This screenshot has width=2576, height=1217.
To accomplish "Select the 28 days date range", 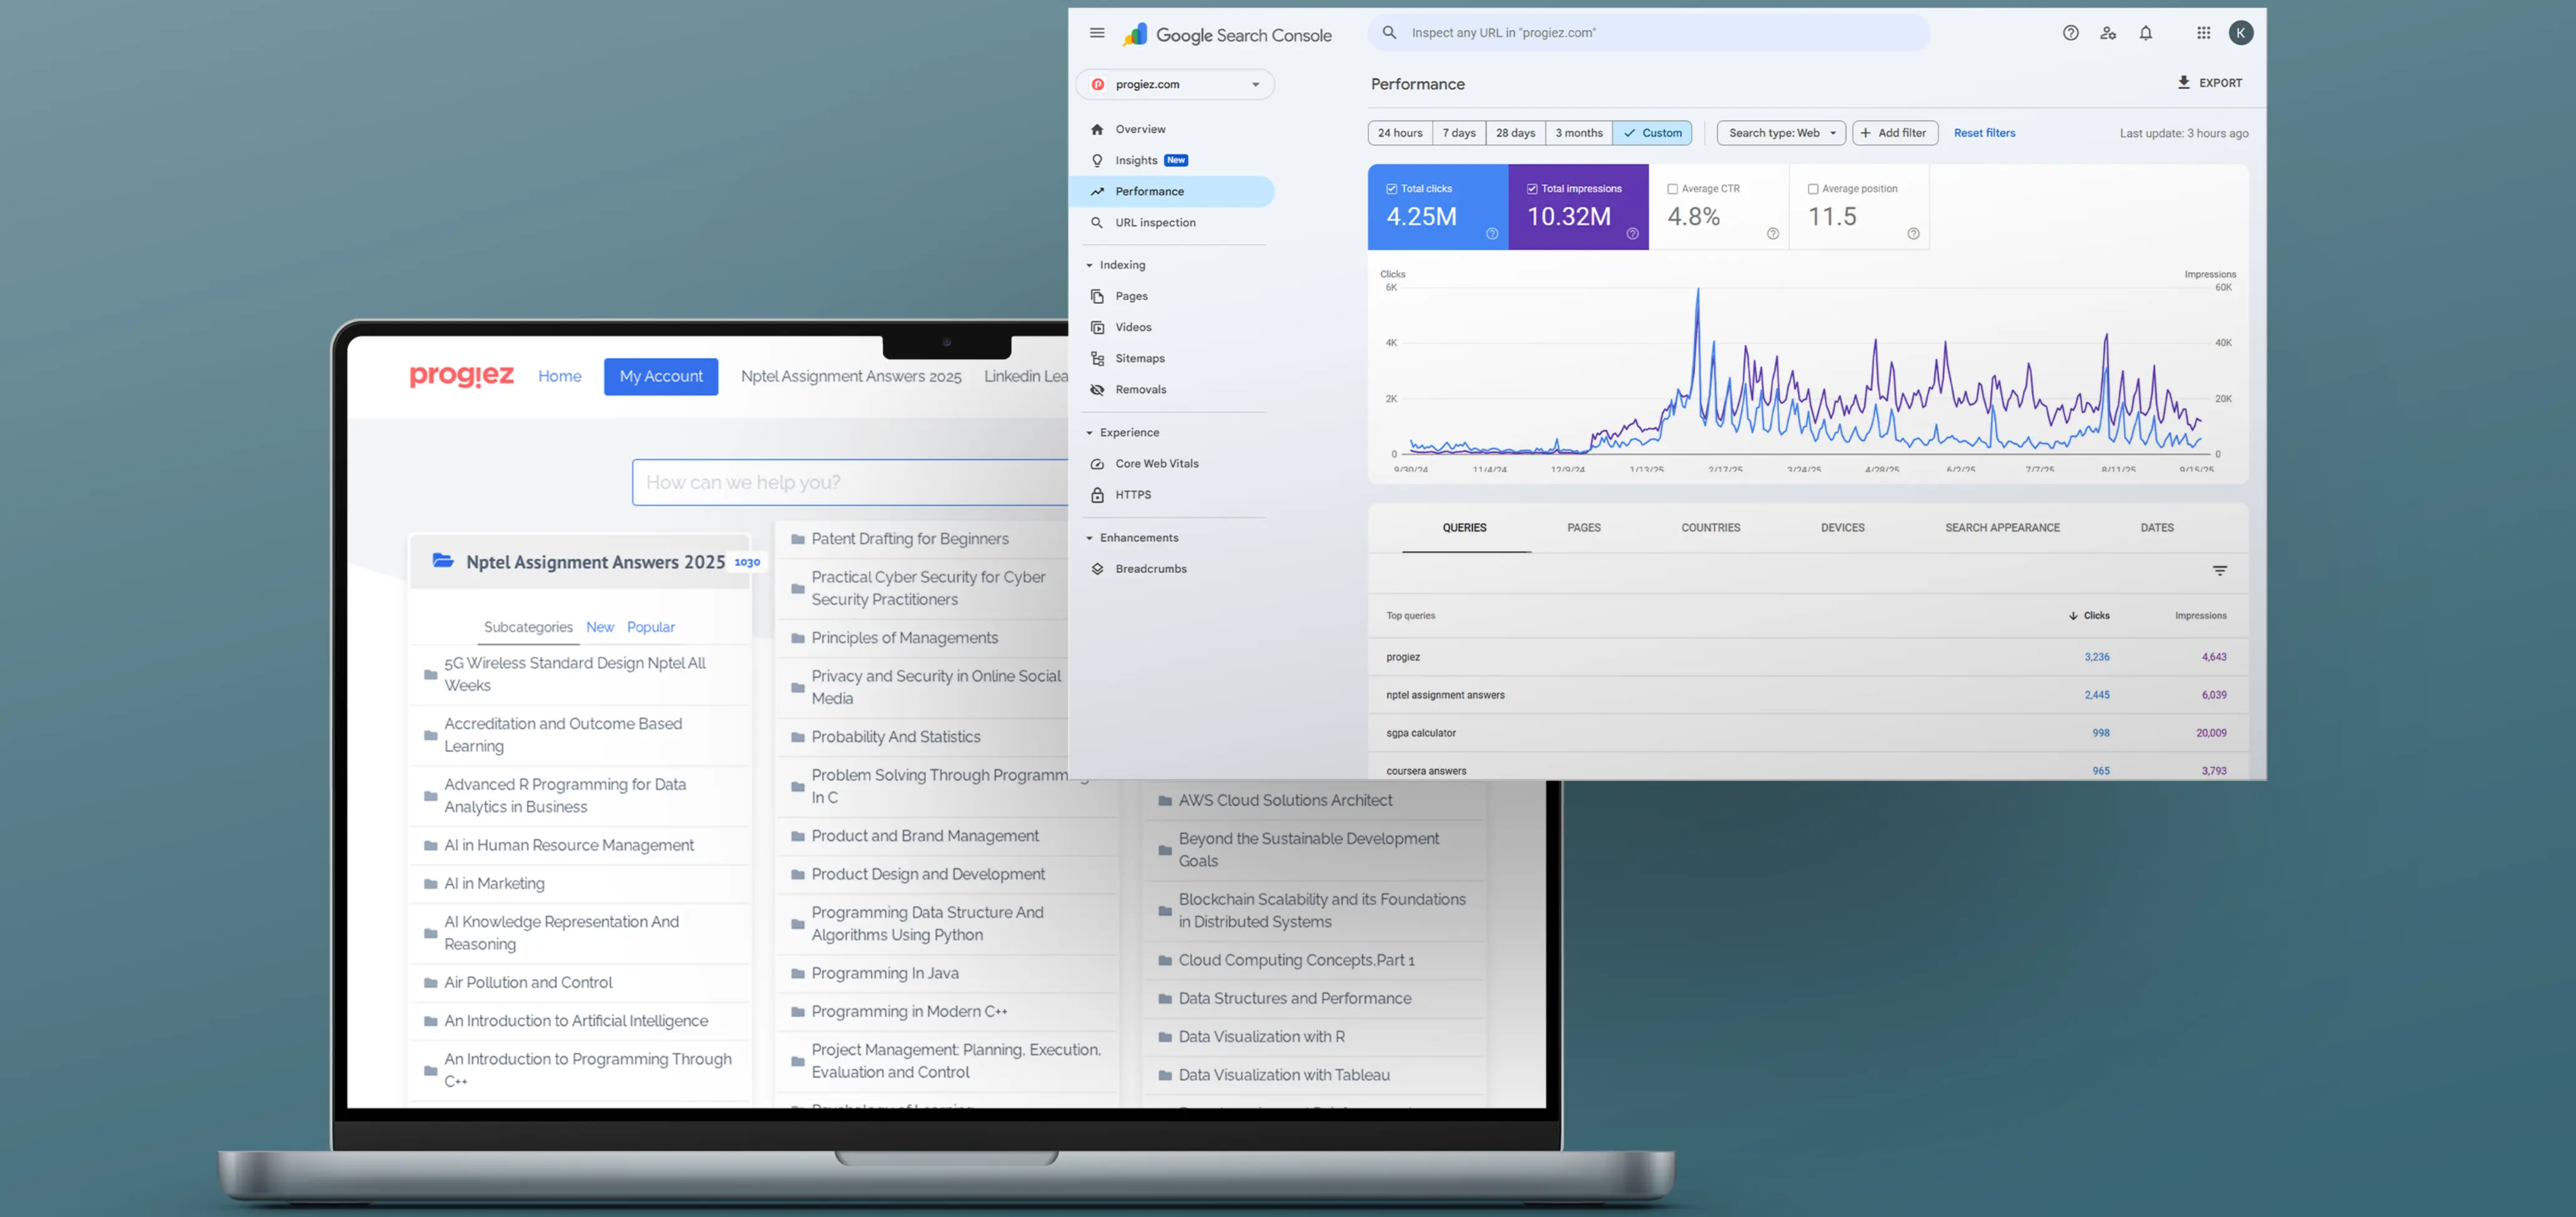I will [x=1515, y=133].
